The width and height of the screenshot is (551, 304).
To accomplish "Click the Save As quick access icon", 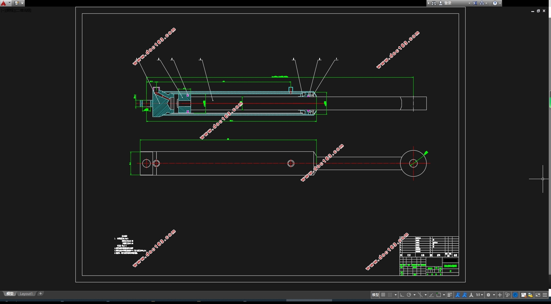I will (x=17, y=3).
